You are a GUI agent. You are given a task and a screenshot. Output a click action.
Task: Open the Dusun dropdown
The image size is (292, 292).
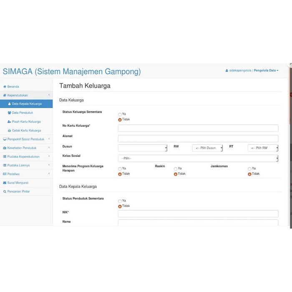[x=143, y=148]
